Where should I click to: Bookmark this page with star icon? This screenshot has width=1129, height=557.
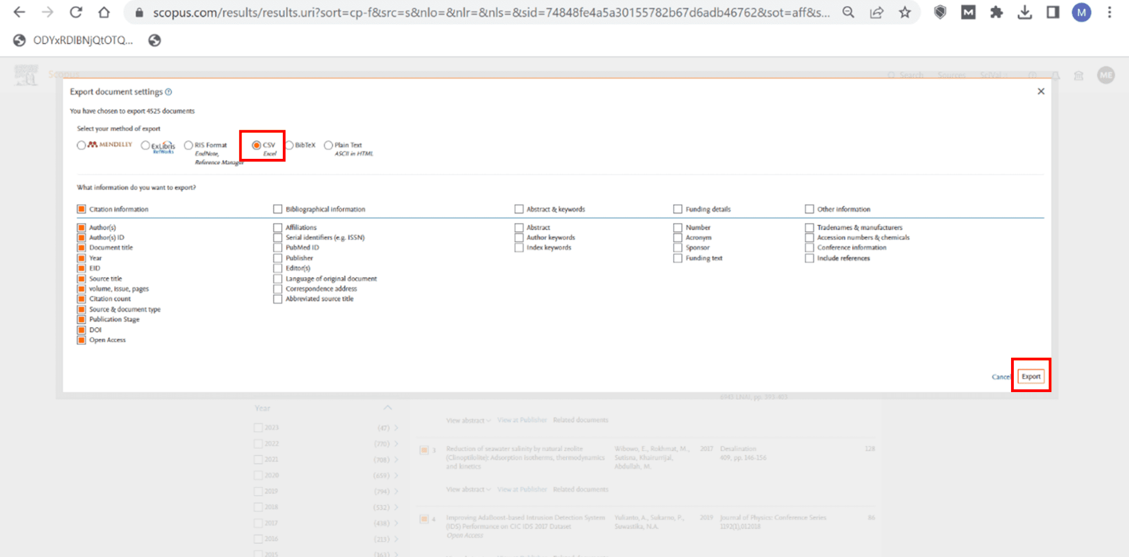coord(905,12)
